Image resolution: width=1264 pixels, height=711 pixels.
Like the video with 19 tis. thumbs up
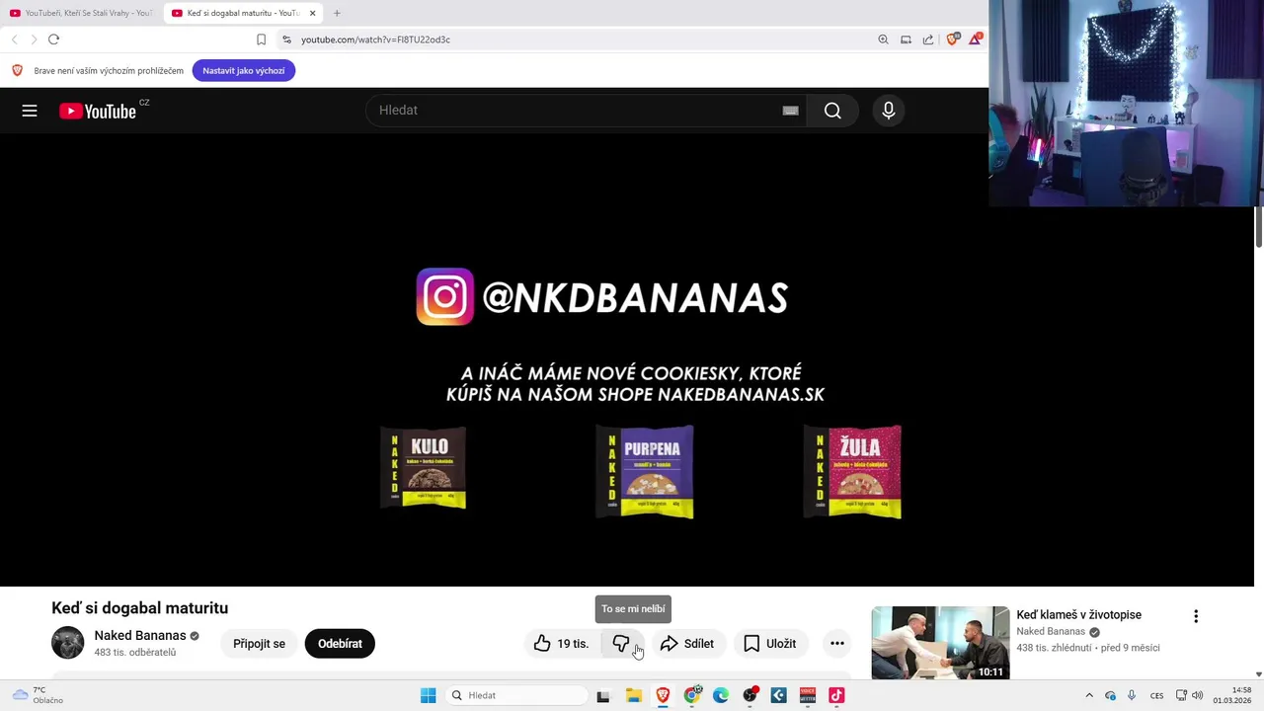[561, 644]
